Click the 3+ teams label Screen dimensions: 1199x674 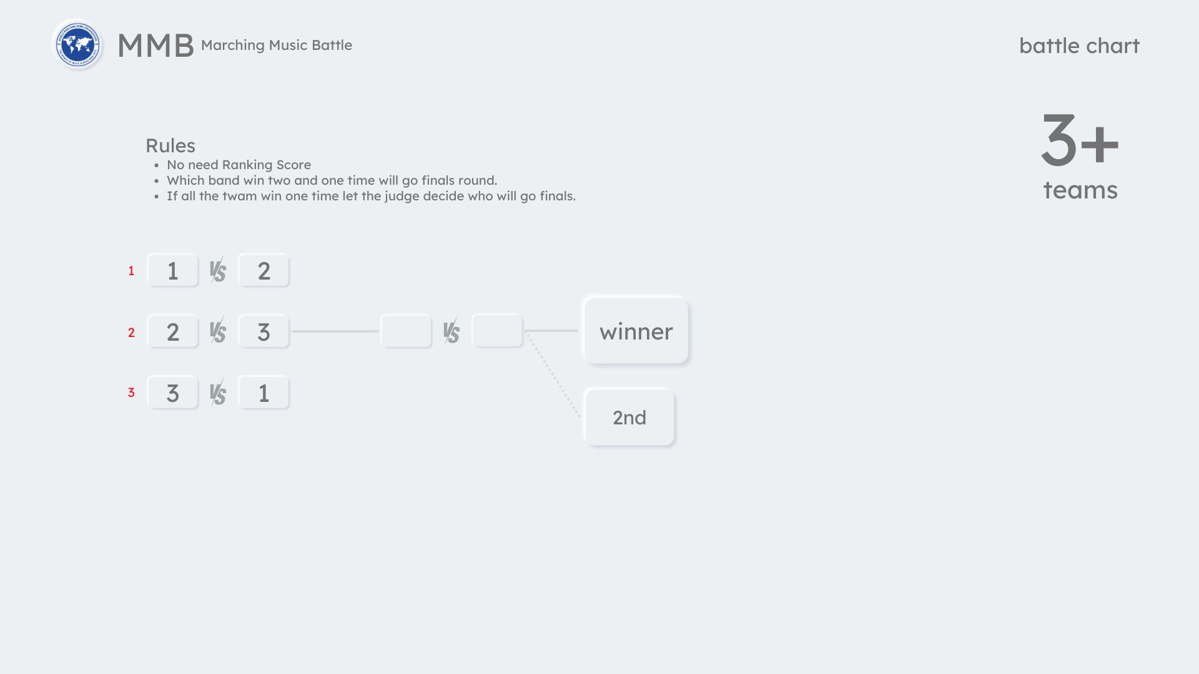tap(1080, 156)
